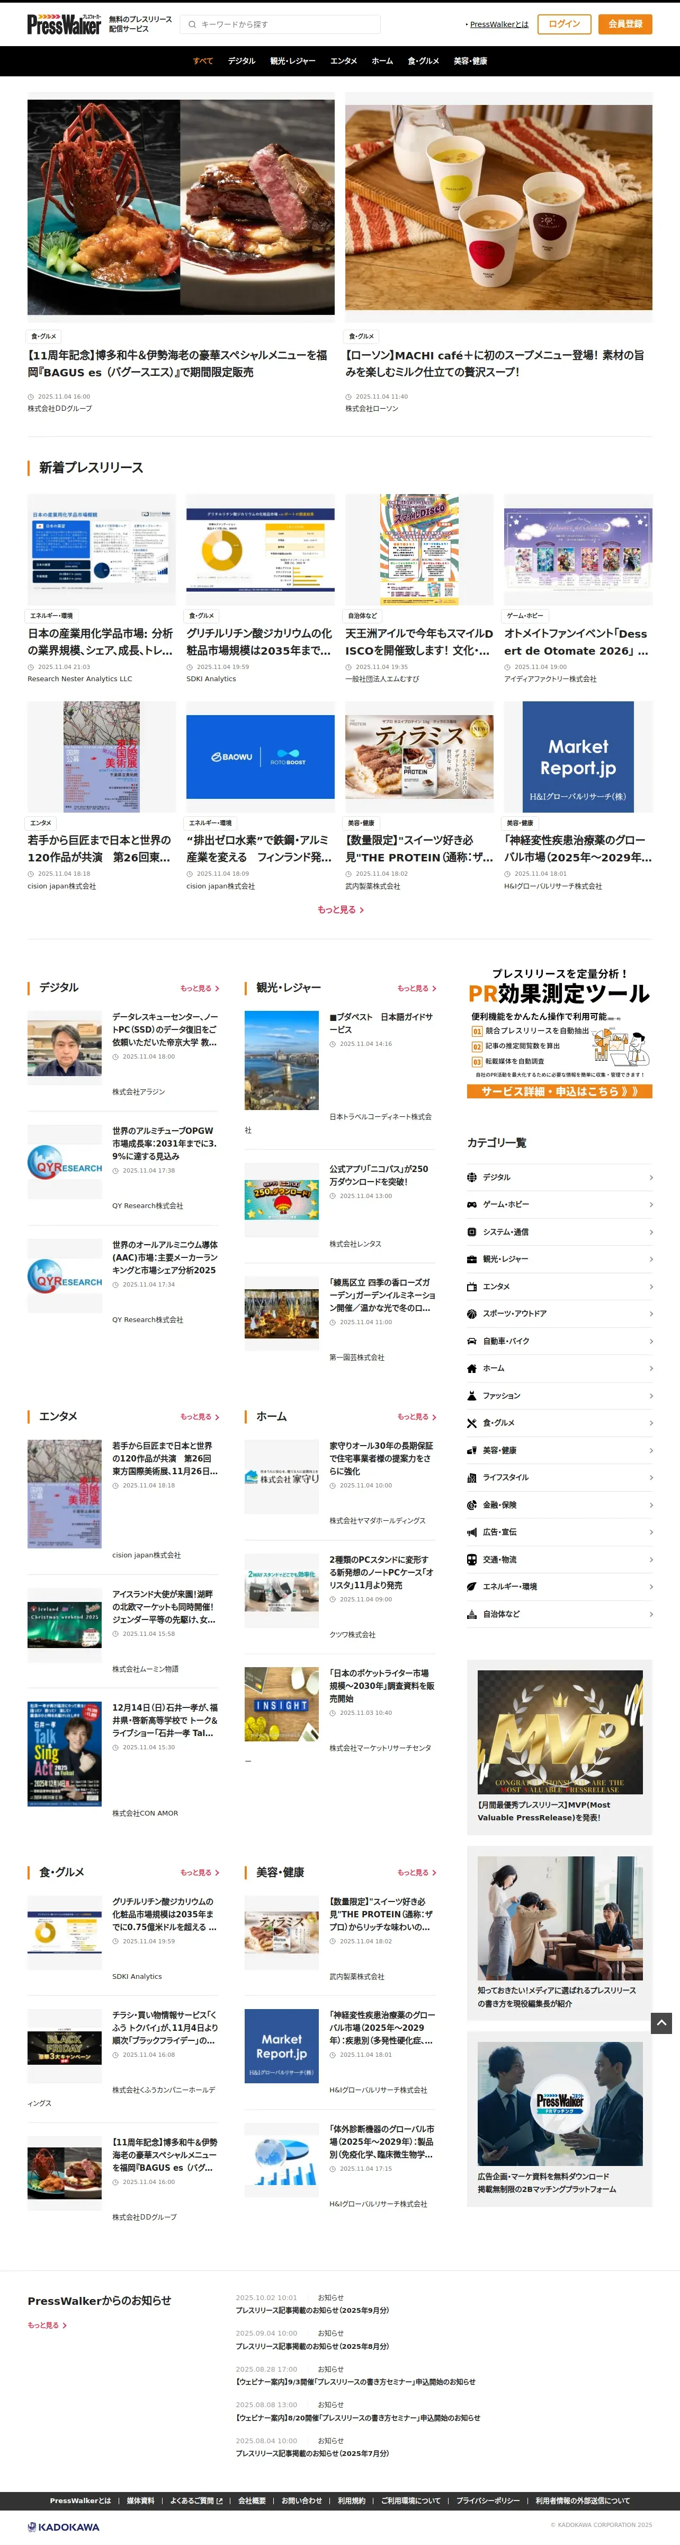Click the スポーツ・アウトドア ball icon
The image size is (680, 2545).
472,1313
